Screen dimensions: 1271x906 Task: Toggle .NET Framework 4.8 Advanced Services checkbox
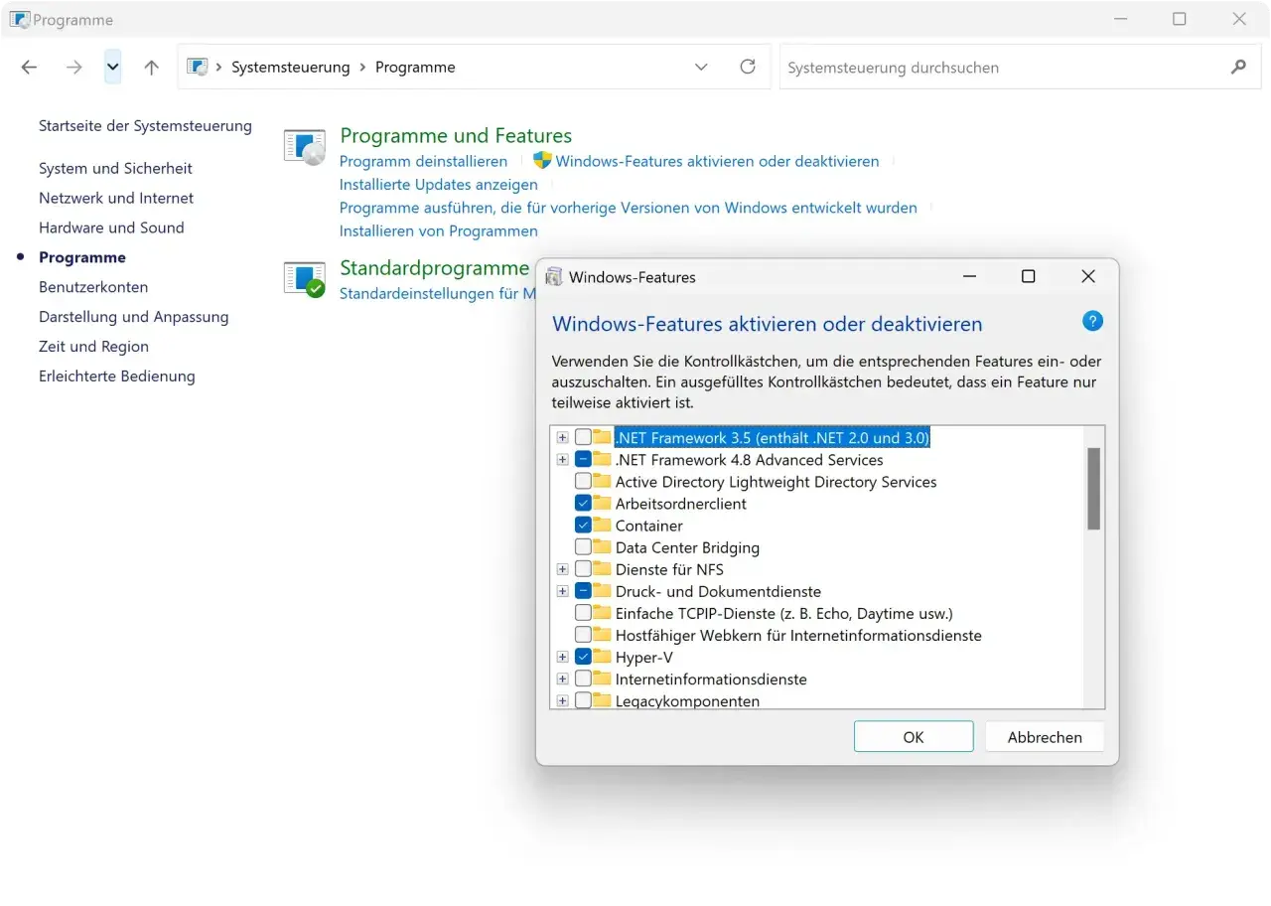[583, 460]
